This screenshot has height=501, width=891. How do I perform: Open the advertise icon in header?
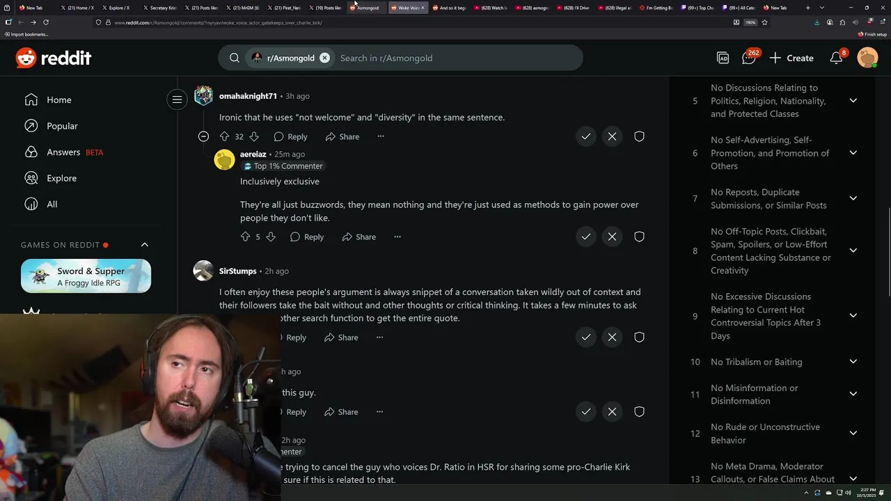723,58
